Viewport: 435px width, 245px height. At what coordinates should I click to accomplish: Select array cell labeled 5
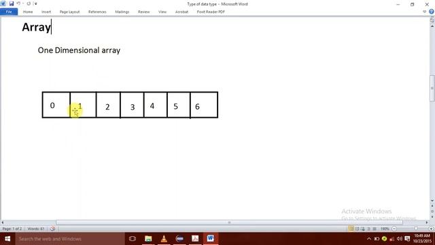coord(179,105)
